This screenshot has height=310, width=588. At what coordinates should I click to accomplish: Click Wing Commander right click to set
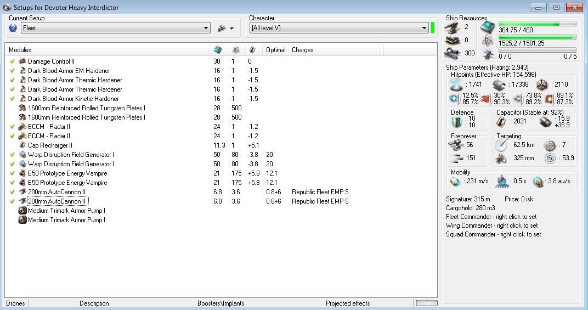[491, 226]
